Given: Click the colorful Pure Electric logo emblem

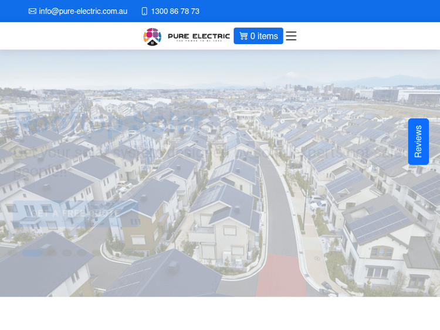Looking at the screenshot, I should tap(152, 36).
